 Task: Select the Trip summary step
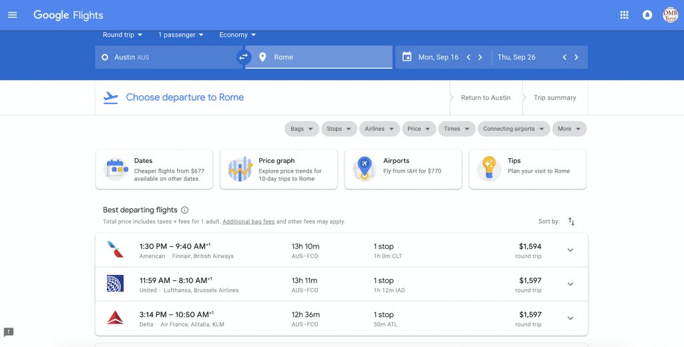pyautogui.click(x=554, y=97)
